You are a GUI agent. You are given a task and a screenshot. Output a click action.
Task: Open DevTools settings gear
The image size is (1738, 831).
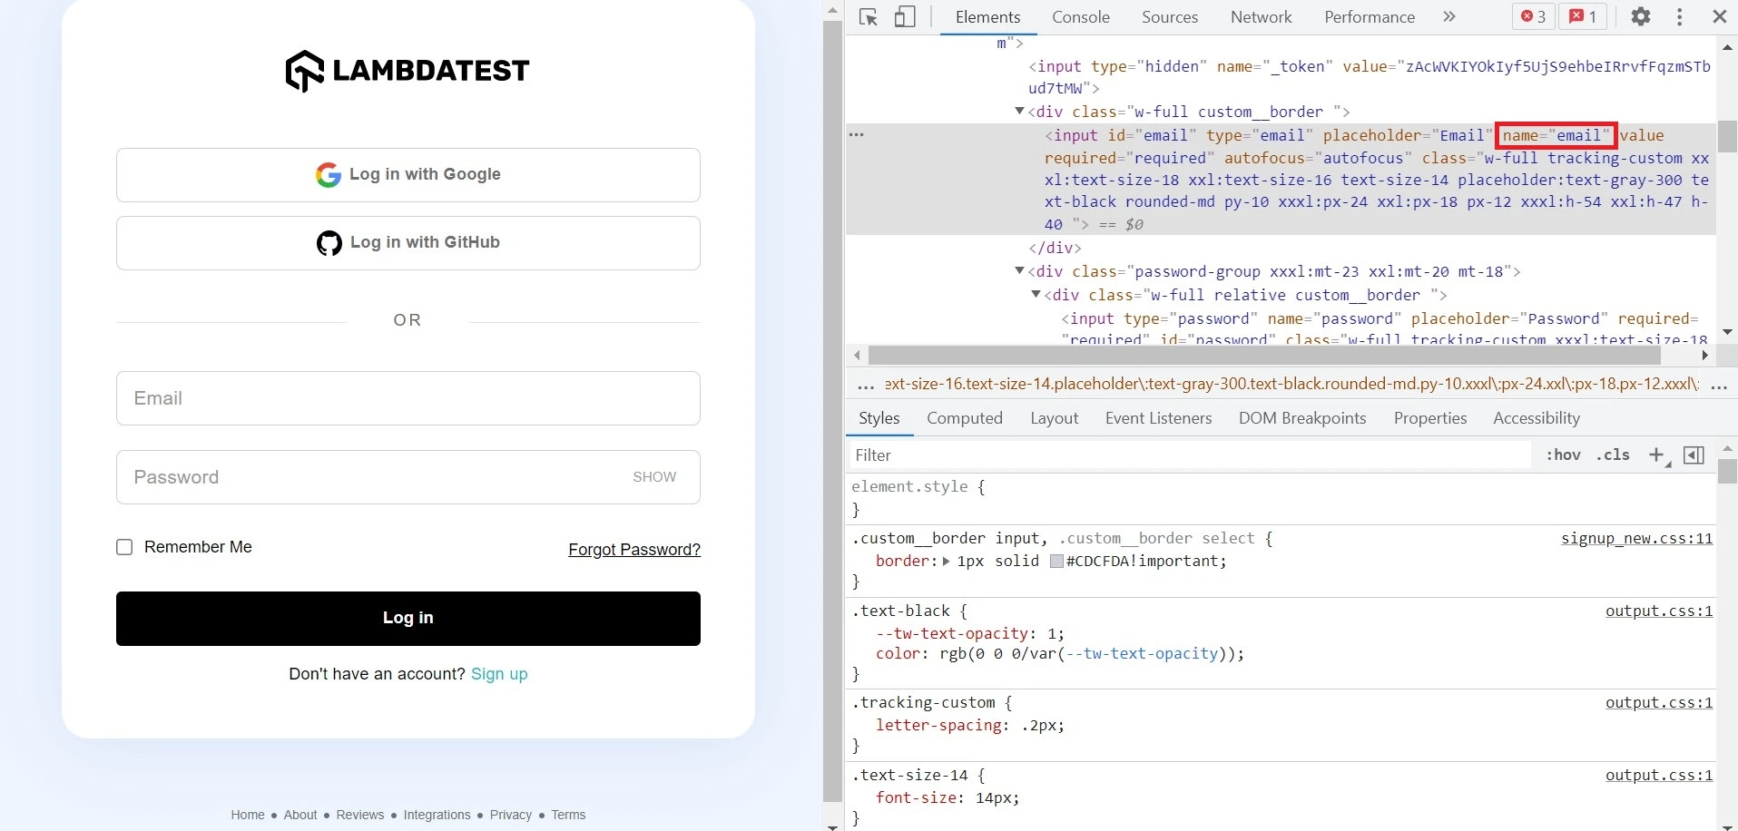click(1640, 16)
